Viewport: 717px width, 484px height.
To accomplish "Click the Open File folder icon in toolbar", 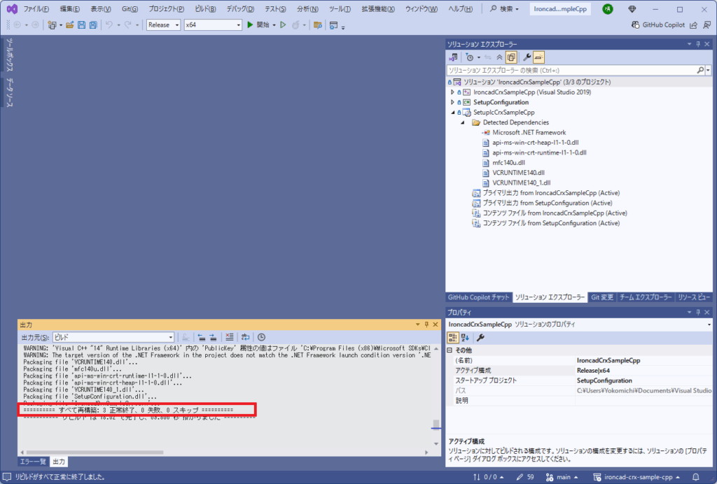I will 70,25.
